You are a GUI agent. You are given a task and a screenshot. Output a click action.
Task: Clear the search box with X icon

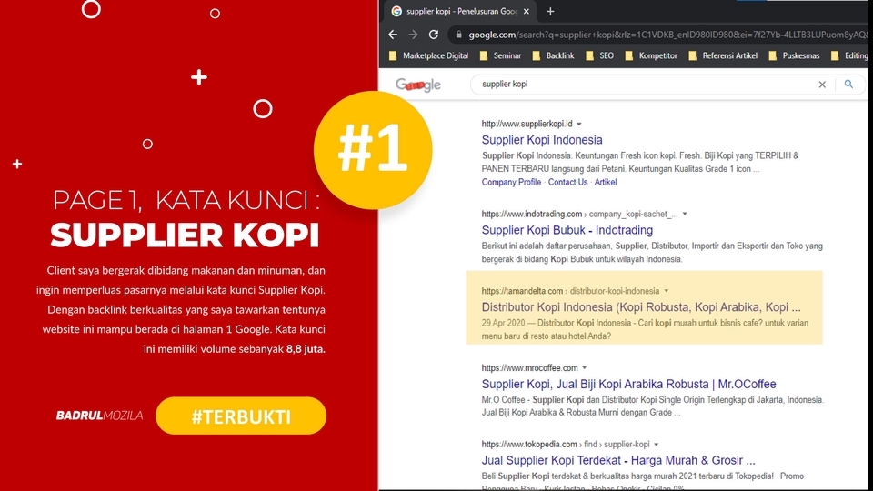(822, 85)
